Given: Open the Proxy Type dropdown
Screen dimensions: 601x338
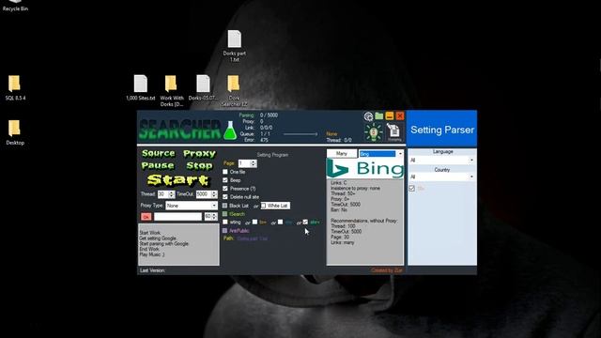Looking at the screenshot, I should coord(192,206).
